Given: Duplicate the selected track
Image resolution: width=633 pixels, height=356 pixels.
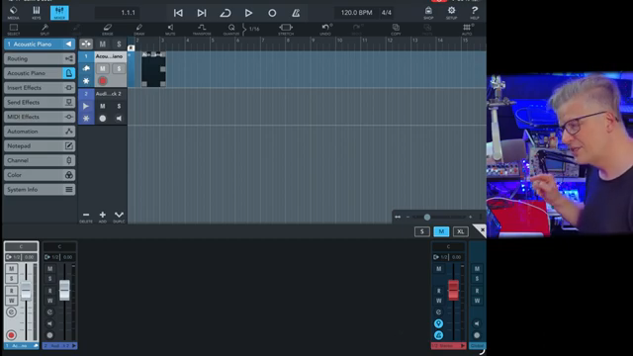Looking at the screenshot, I should [x=119, y=217].
